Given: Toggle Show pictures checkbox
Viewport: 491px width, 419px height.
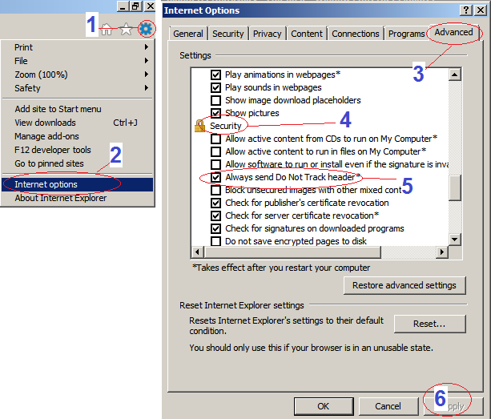Looking at the screenshot, I should point(215,113).
